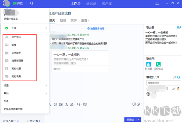Click 在线访客 1 status text

pos(34,121)
